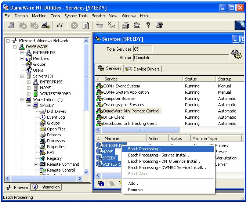This screenshot has height=205, width=250.
Task: Open the Service menu
Action: (x=98, y=16)
